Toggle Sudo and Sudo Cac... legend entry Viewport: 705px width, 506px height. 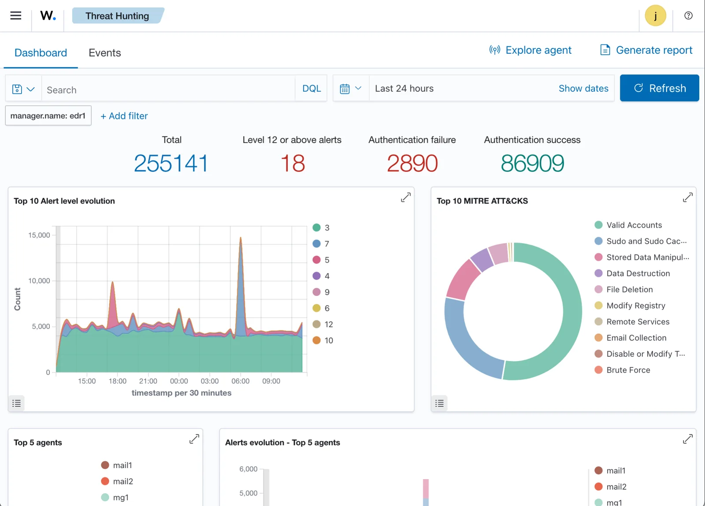(x=641, y=241)
